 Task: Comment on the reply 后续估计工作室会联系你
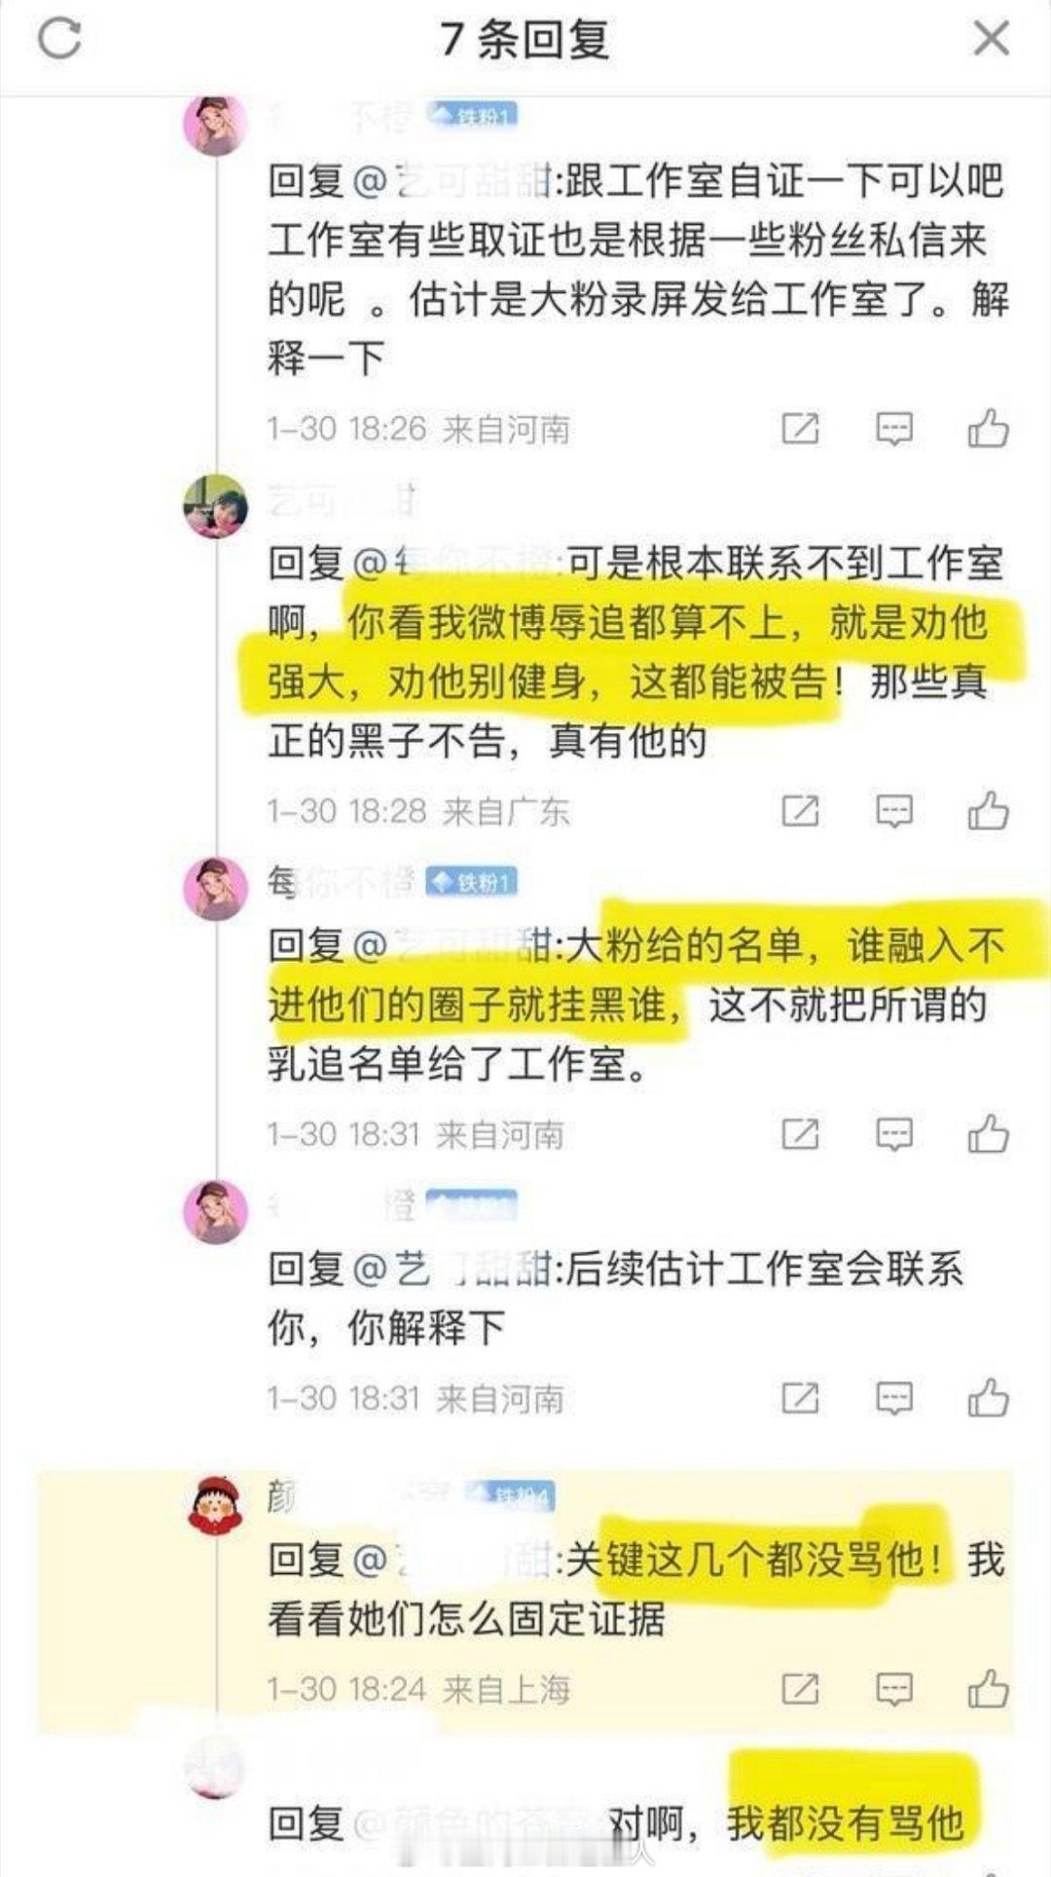pos(894,1398)
